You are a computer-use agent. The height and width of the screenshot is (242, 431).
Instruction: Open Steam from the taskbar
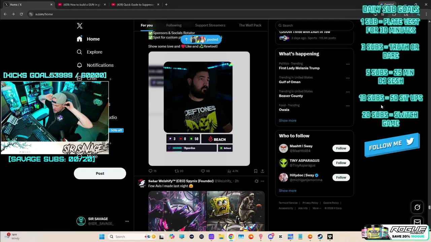point(320,237)
